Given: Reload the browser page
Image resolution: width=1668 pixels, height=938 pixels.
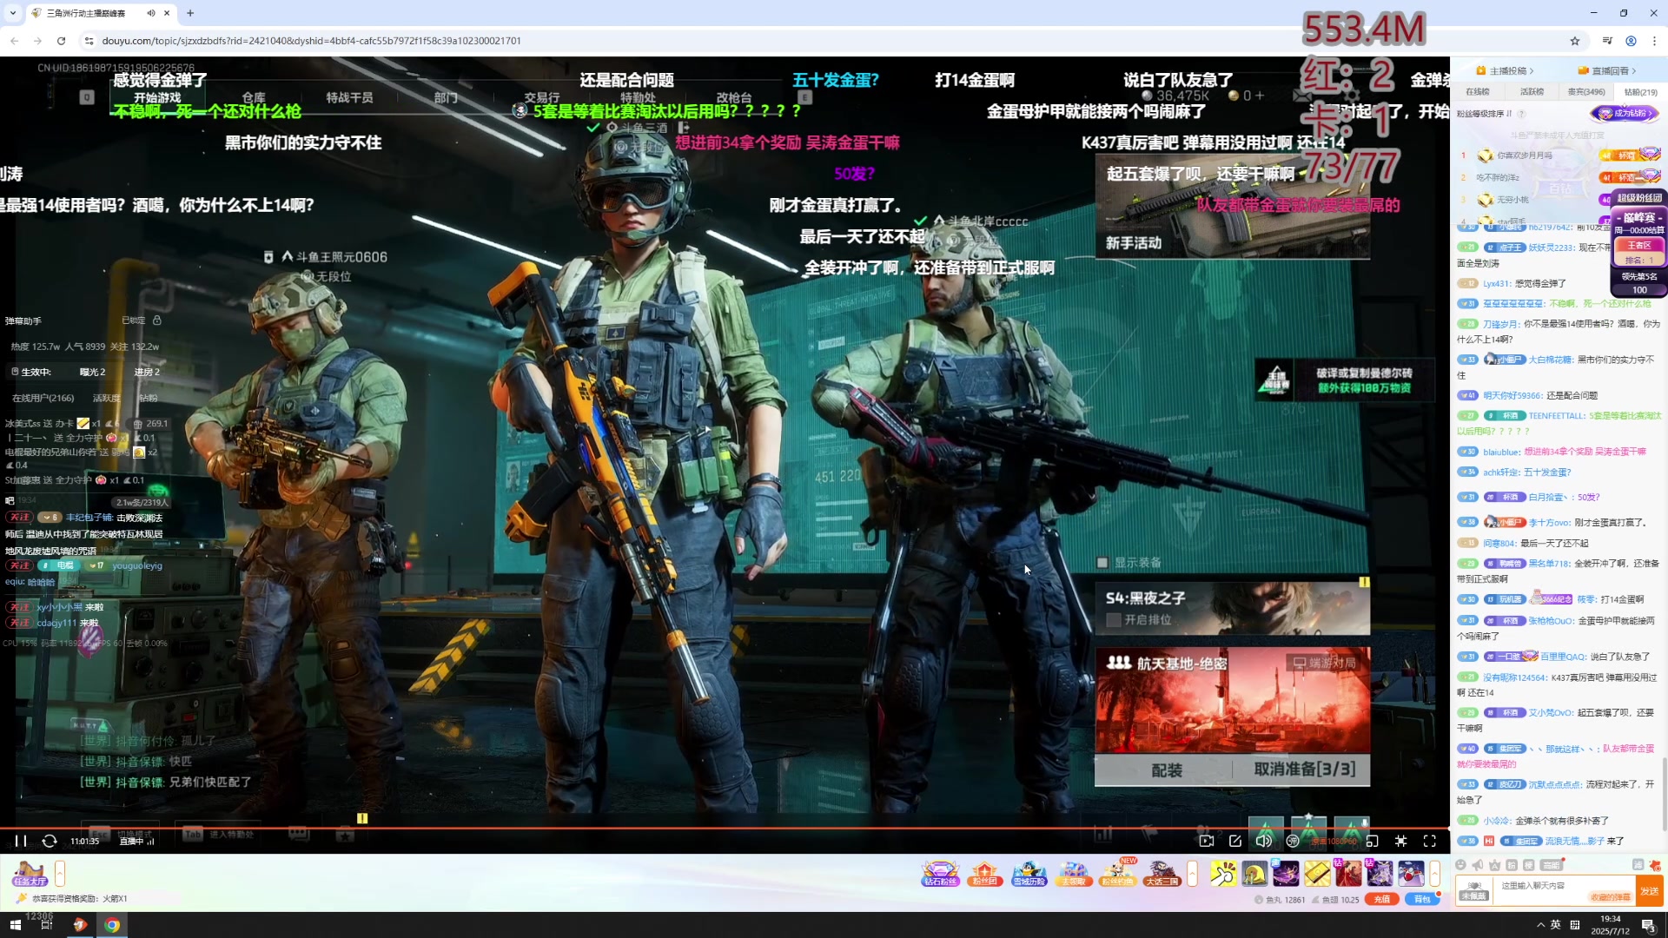Looking at the screenshot, I should click(x=61, y=41).
